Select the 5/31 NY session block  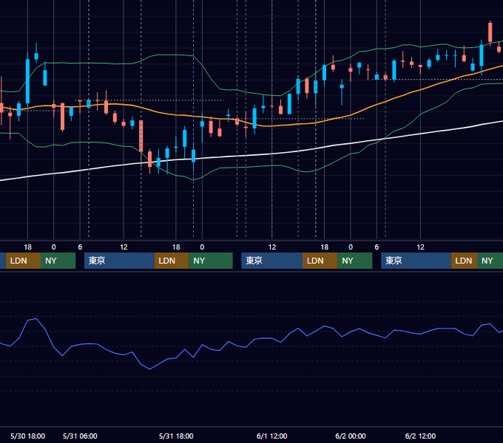click(211, 261)
